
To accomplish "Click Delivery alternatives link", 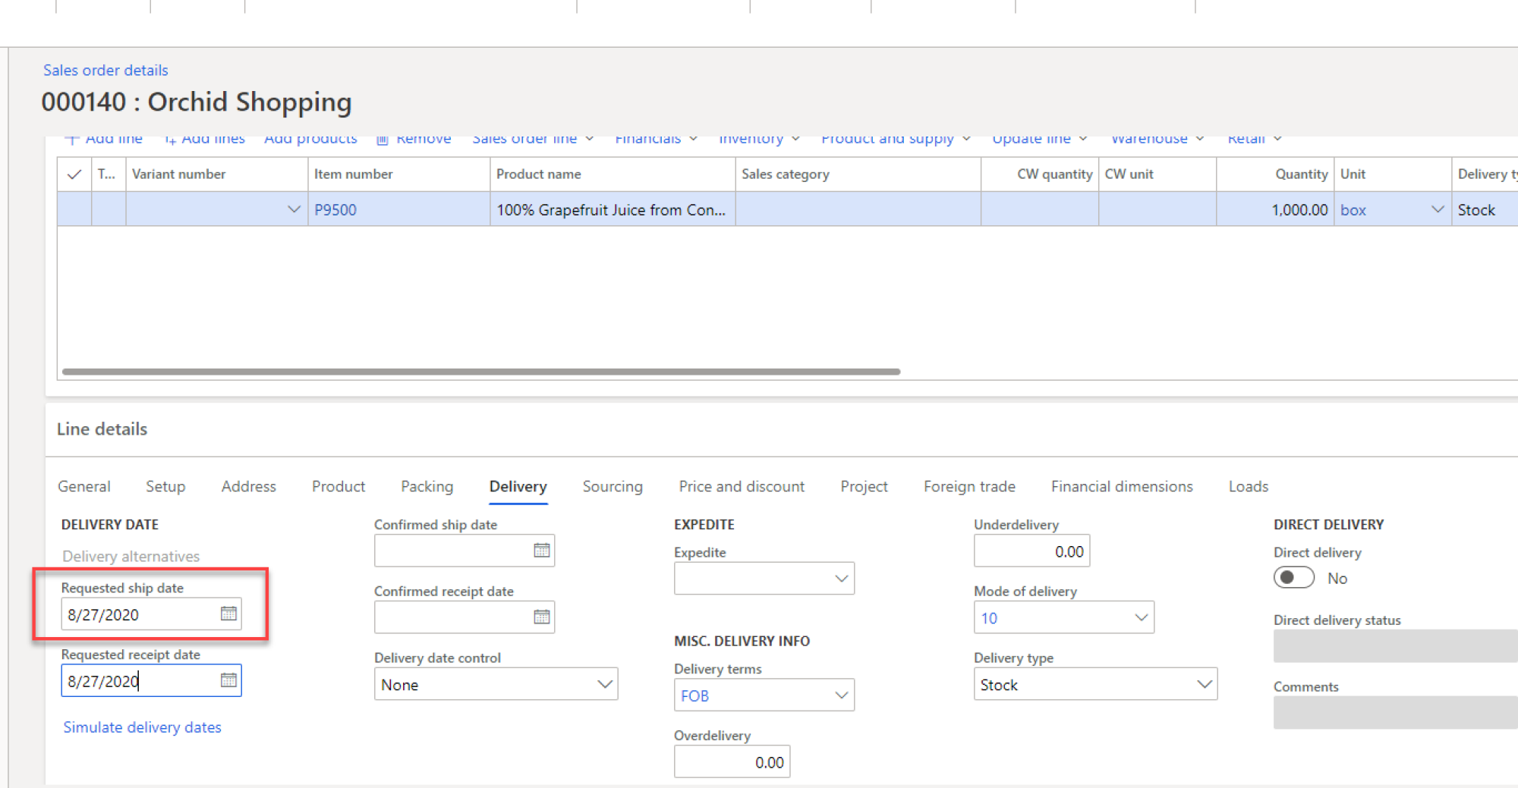I will coord(131,556).
